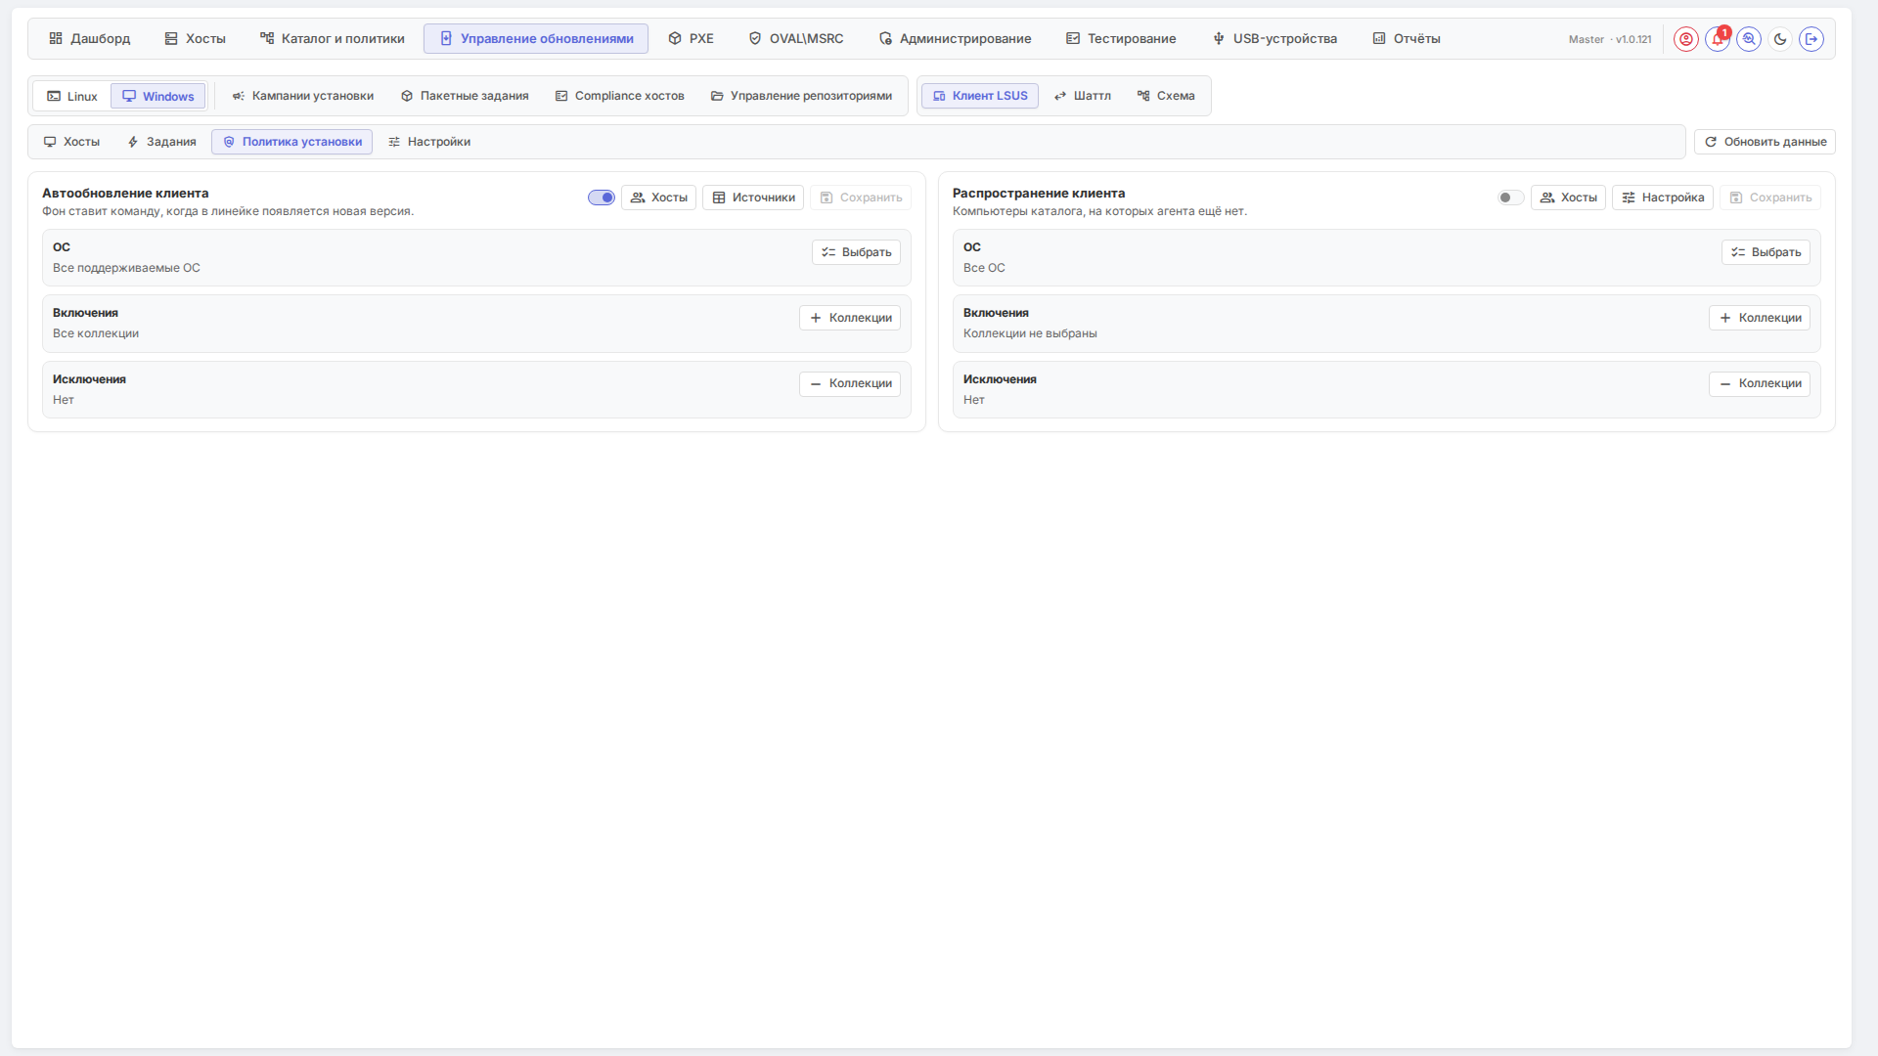Switch to the Настройки tab

(429, 142)
